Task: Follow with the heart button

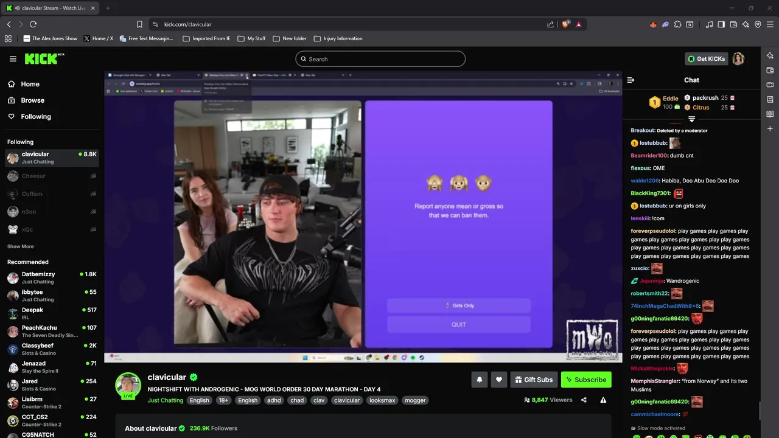Action: [x=499, y=380]
